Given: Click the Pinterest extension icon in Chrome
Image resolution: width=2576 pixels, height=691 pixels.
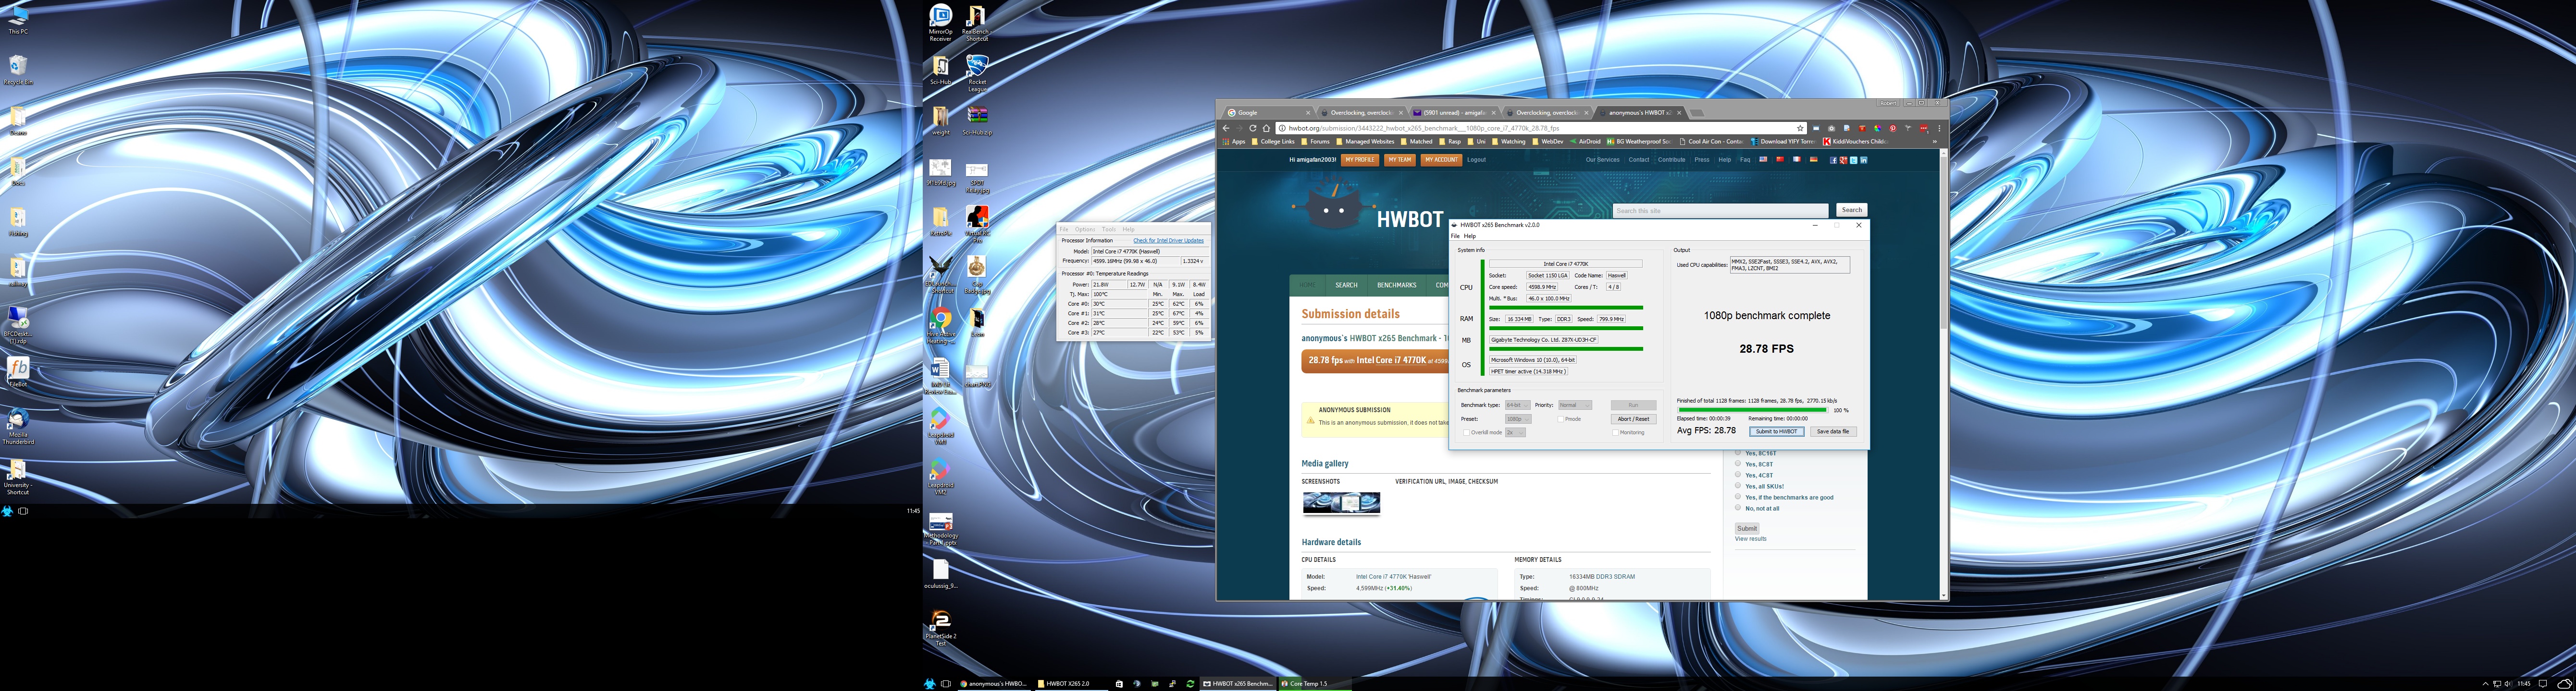Looking at the screenshot, I should [1893, 128].
